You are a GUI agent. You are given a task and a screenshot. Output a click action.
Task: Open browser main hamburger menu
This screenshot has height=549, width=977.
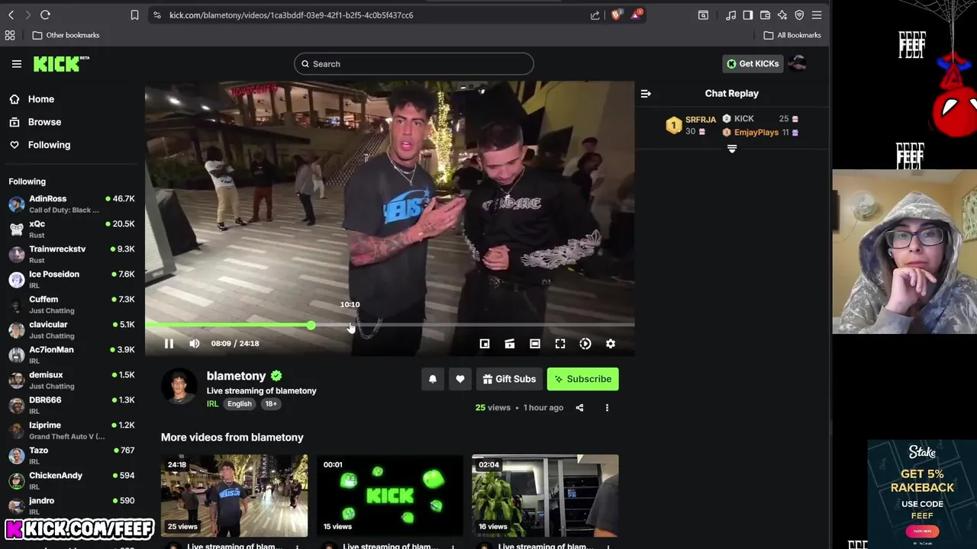point(817,15)
